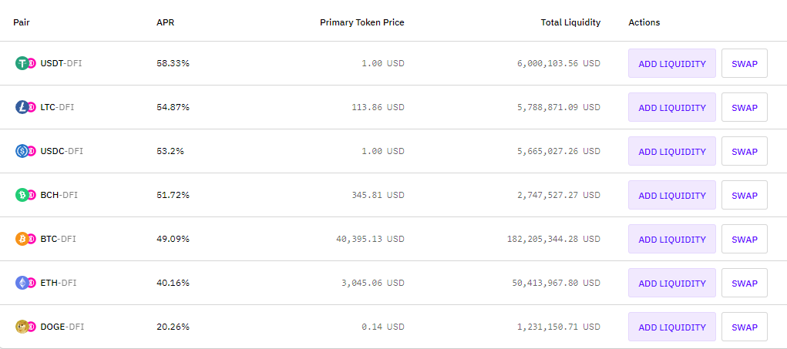787x349 pixels.
Task: Add liquidity to the ETH-DFI pool
Action: pyautogui.click(x=672, y=283)
